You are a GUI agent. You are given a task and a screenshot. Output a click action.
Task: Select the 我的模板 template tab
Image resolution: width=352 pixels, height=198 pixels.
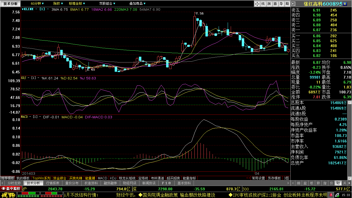coord(23,178)
